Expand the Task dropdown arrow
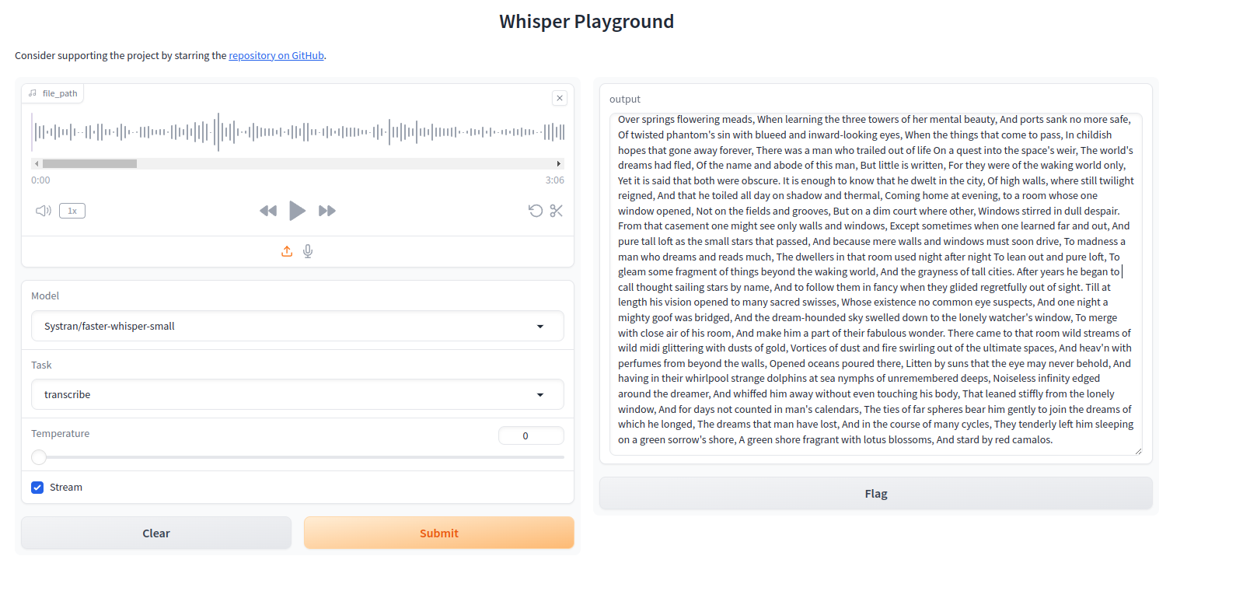 pyautogui.click(x=540, y=395)
